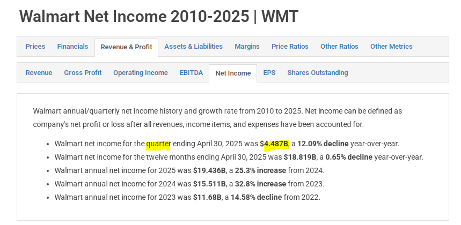
Task: Open the Other Metrics tab
Action: tap(391, 47)
